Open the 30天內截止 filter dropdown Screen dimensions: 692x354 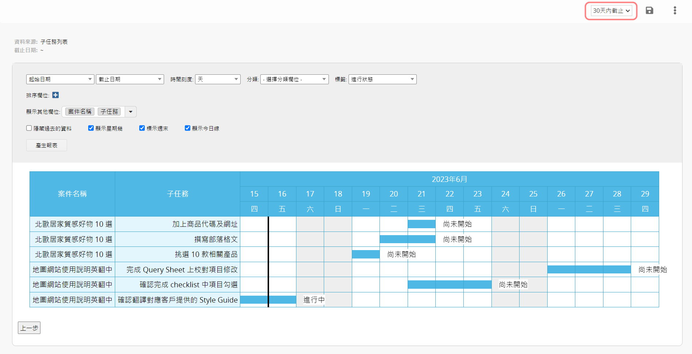click(611, 11)
